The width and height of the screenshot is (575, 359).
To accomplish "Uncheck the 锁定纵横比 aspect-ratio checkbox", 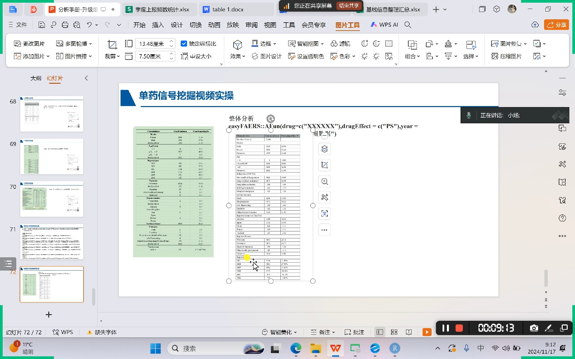I will coord(184,43).
